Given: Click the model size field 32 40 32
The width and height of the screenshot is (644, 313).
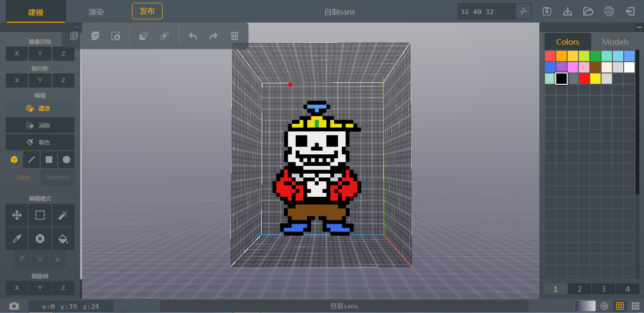Looking at the screenshot, I should tap(486, 12).
